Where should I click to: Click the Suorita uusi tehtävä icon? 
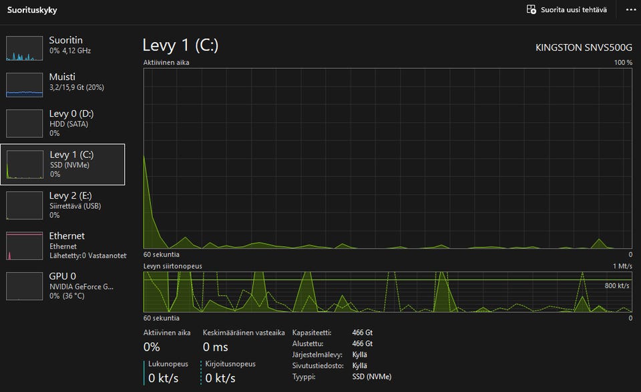[531, 9]
